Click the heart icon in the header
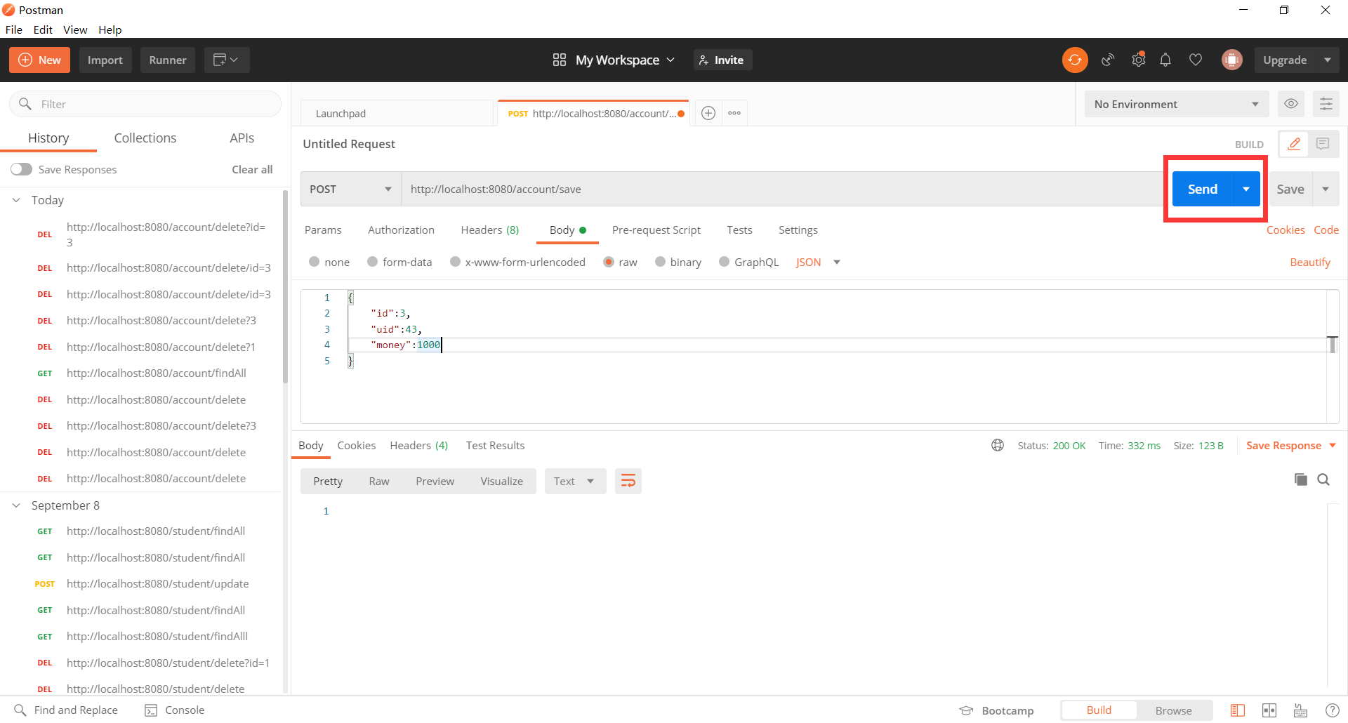This screenshot has width=1348, height=723. point(1196,60)
